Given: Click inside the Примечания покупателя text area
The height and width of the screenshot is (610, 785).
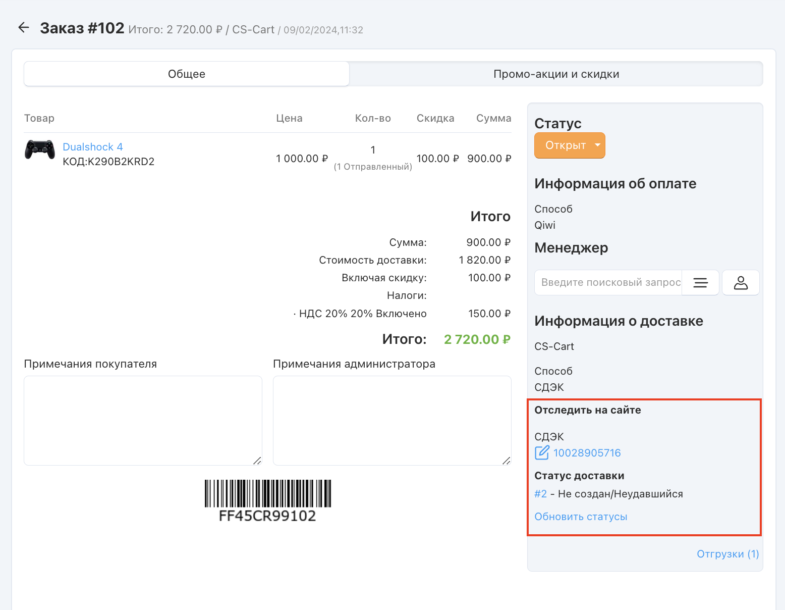Looking at the screenshot, I should point(143,420).
